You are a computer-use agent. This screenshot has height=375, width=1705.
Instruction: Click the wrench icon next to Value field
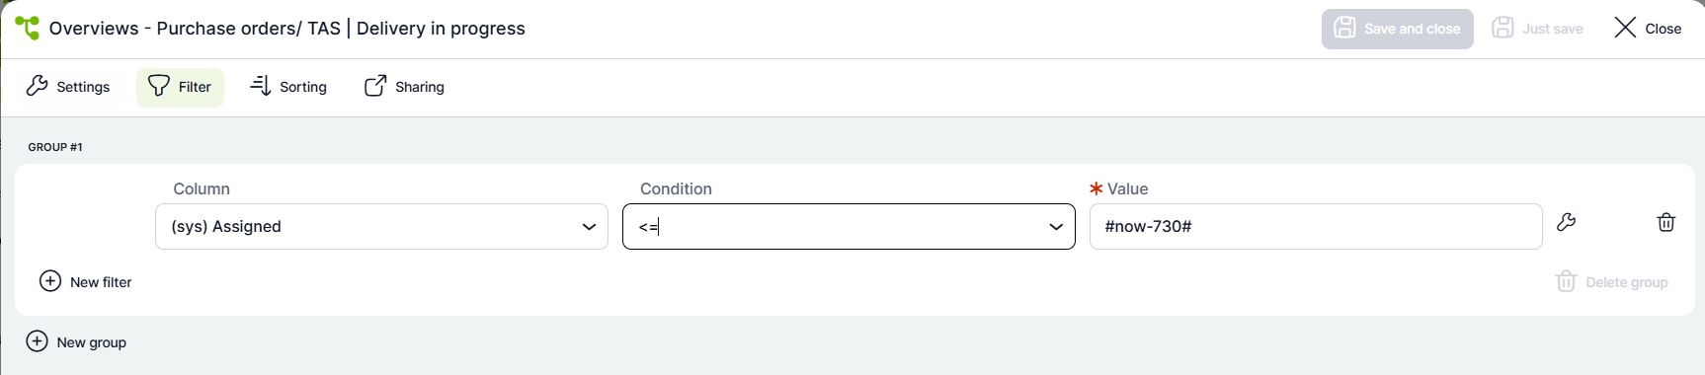click(1566, 222)
